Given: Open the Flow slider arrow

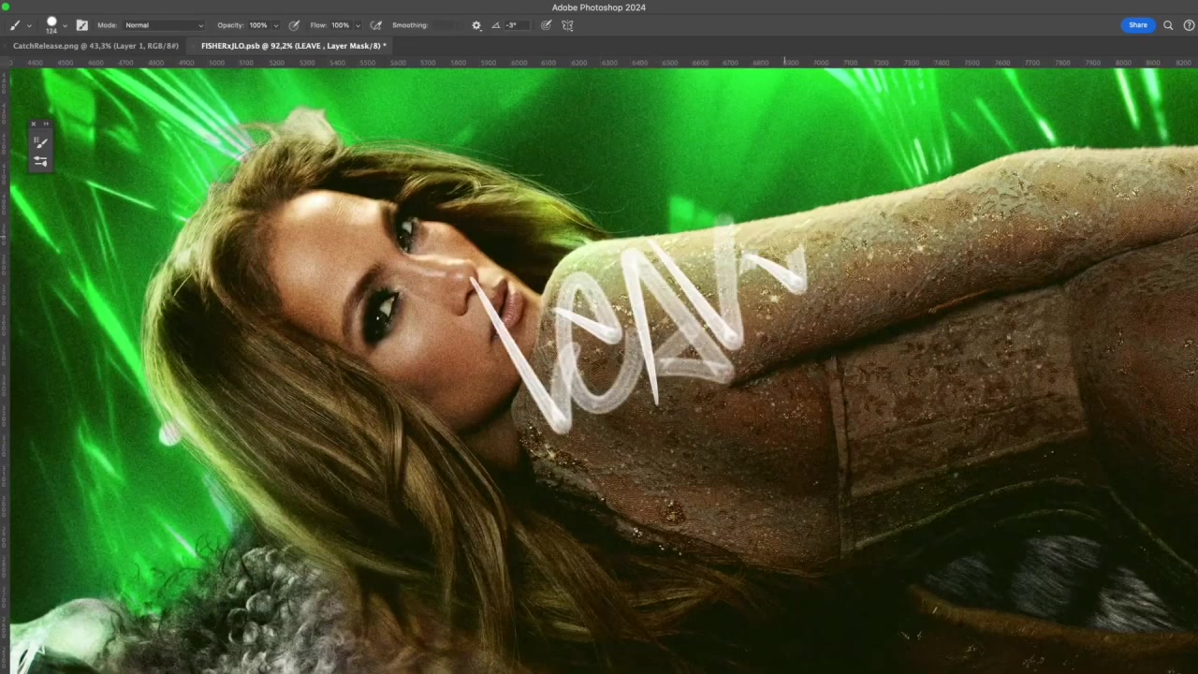Looking at the screenshot, I should pos(358,25).
